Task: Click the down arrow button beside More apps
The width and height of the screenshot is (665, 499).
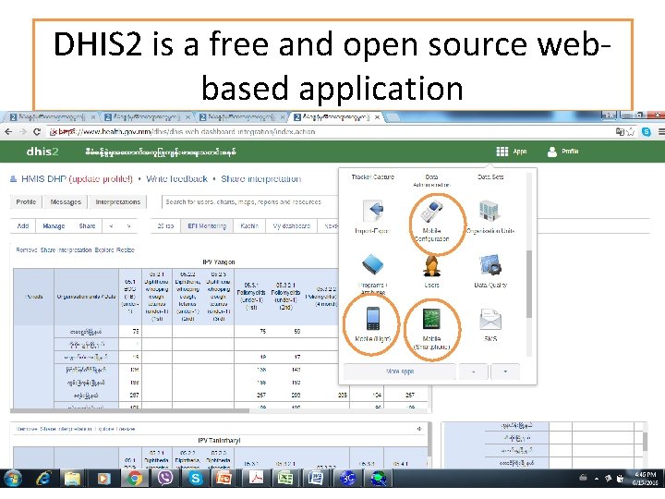Action: [505, 371]
